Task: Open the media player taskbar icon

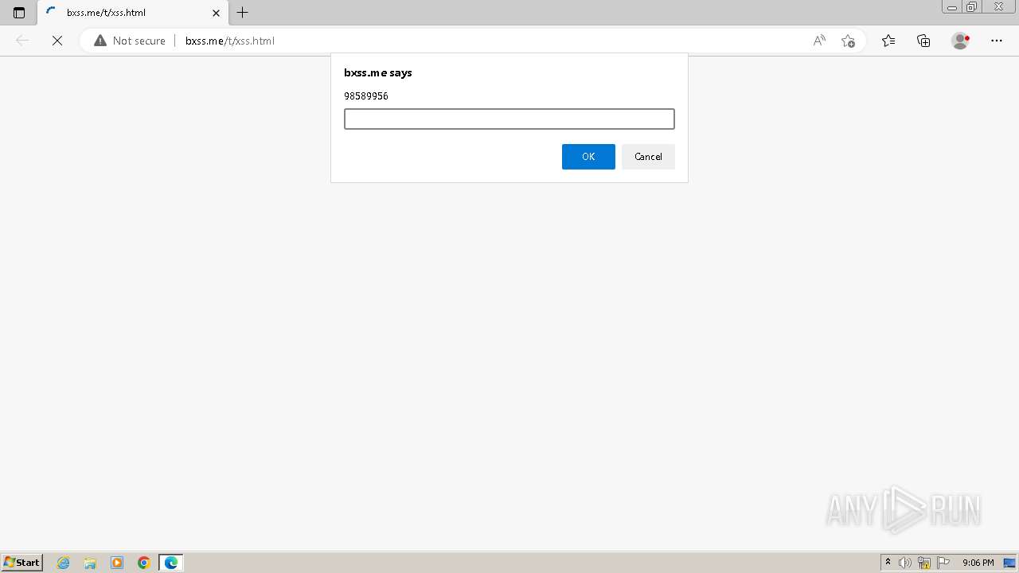Action: (117, 563)
